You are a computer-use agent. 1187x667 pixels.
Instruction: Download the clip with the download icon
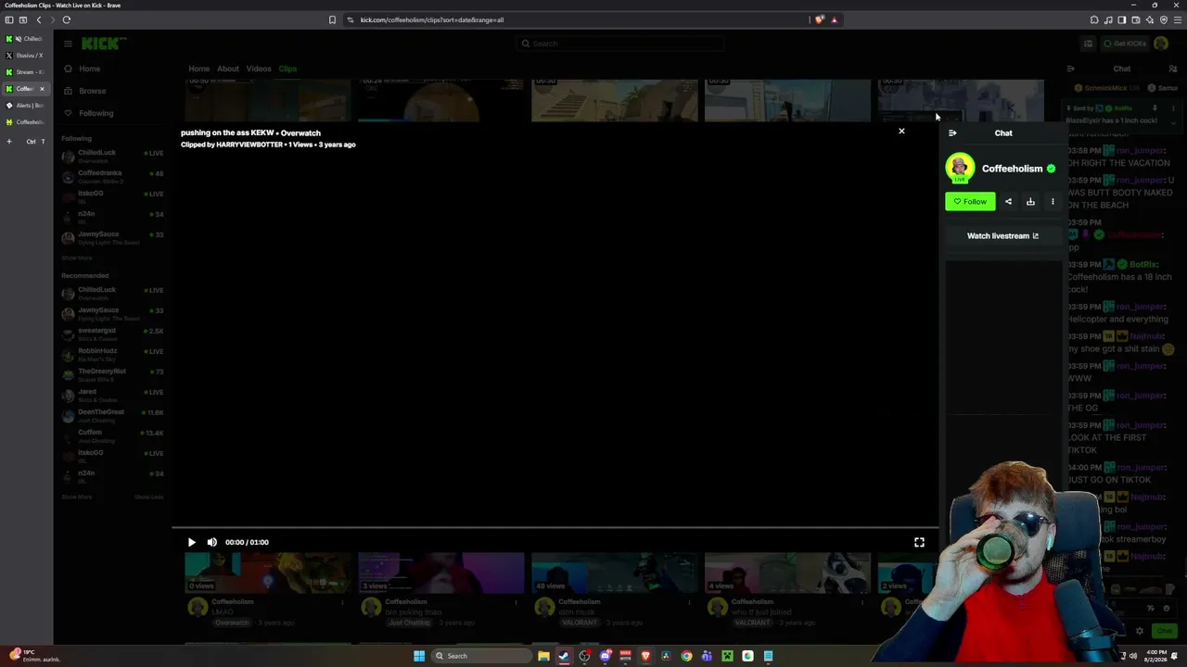[x=1030, y=201]
